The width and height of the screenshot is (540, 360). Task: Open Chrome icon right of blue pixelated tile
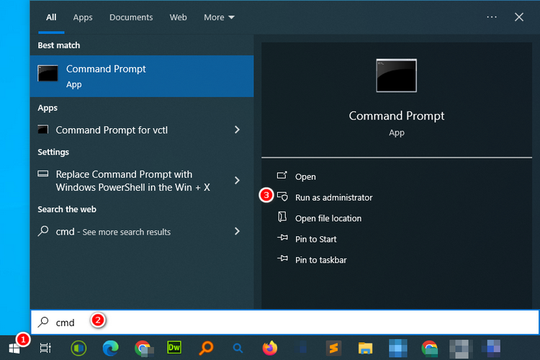[x=429, y=348]
